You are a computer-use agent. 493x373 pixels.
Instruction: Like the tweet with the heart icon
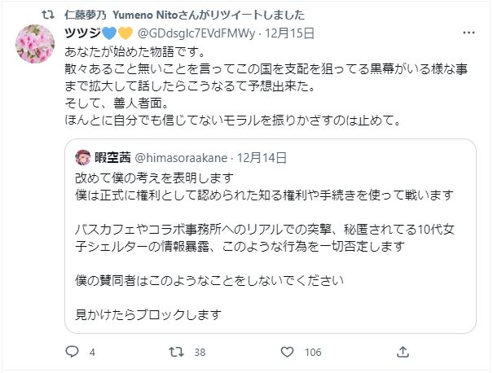[x=286, y=353]
